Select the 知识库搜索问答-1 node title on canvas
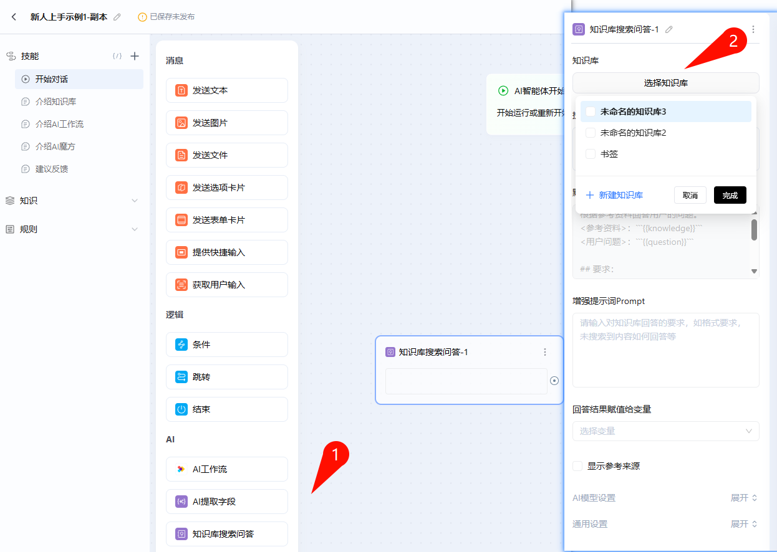This screenshot has height=552, width=777. (x=433, y=352)
